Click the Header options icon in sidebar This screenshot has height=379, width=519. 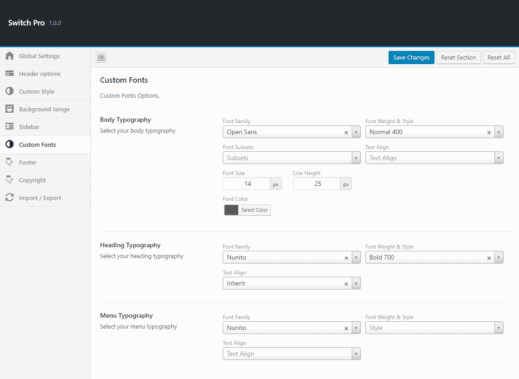(x=10, y=74)
